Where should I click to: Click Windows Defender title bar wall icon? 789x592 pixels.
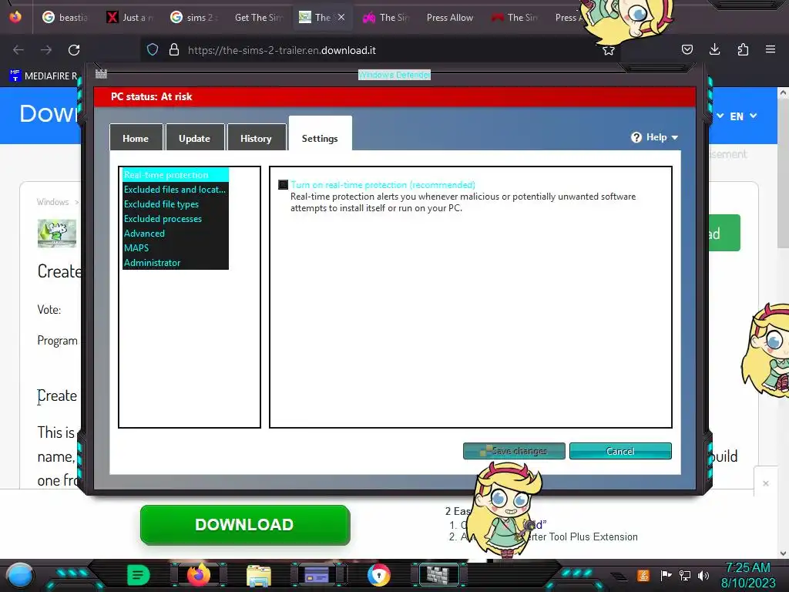pyautogui.click(x=101, y=74)
